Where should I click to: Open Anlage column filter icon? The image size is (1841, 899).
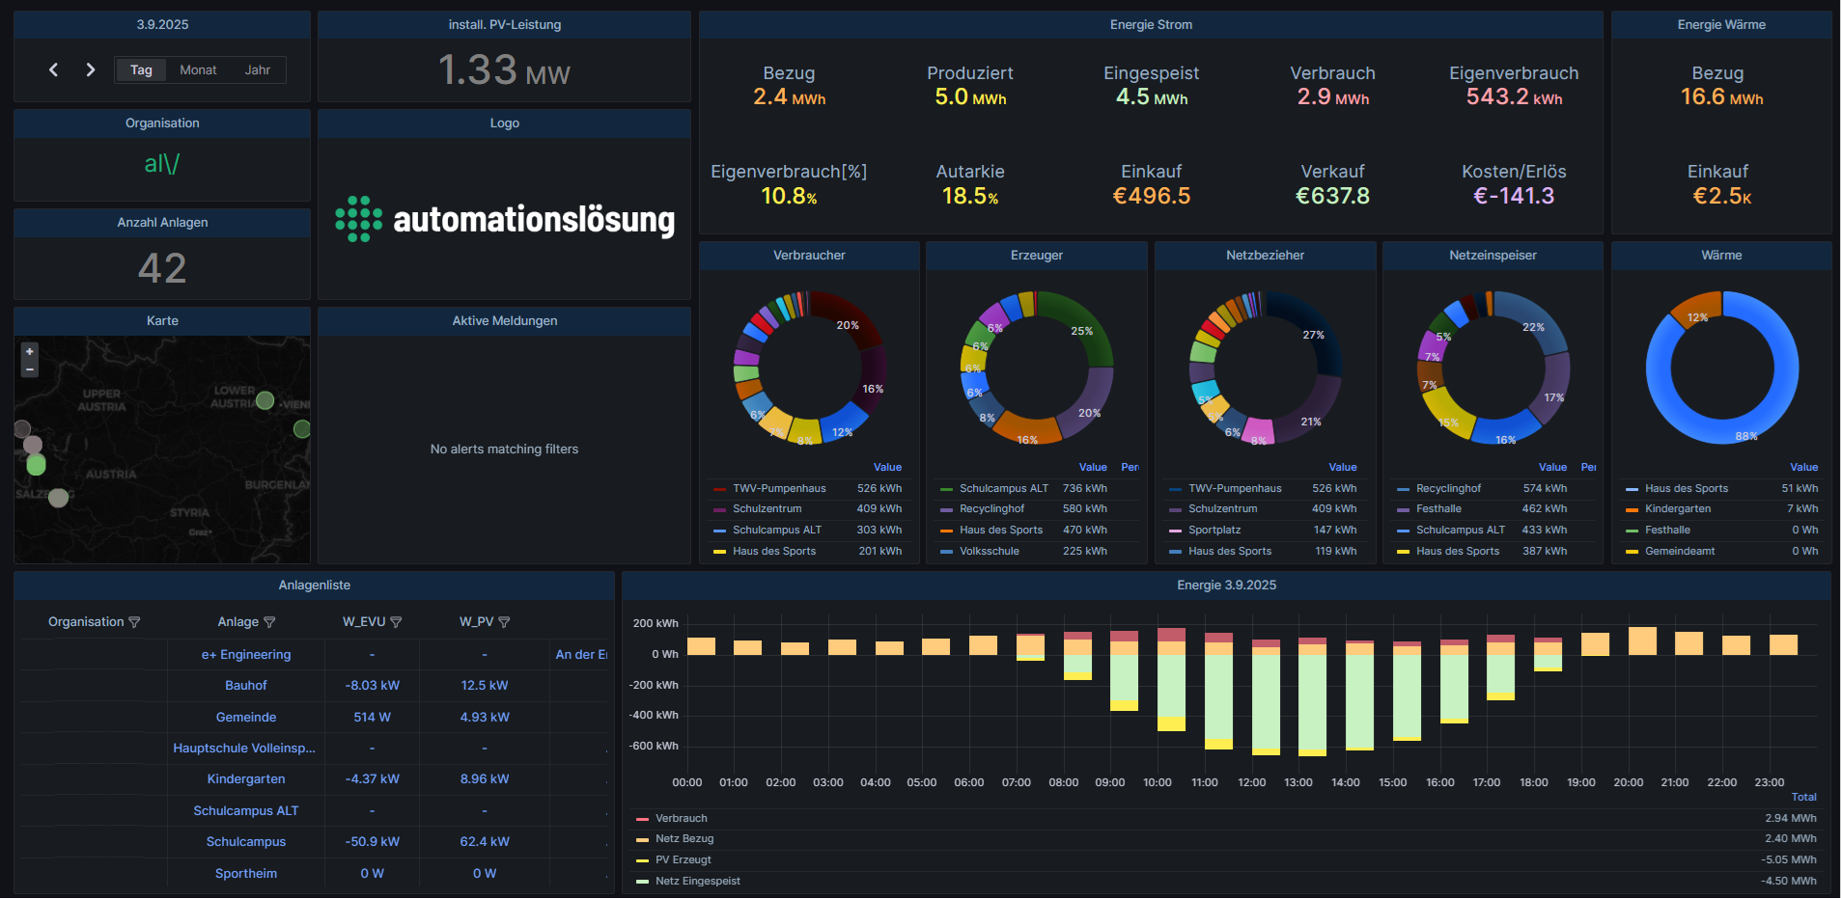[269, 622]
